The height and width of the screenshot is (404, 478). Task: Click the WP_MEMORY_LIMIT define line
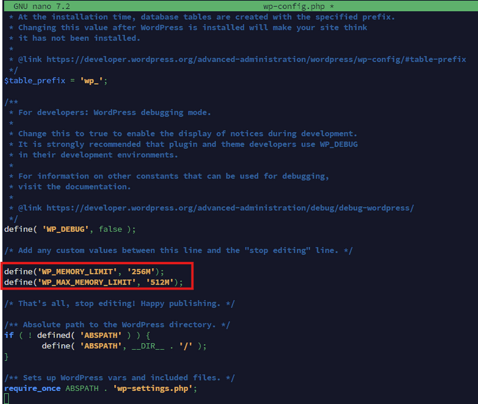click(x=78, y=271)
